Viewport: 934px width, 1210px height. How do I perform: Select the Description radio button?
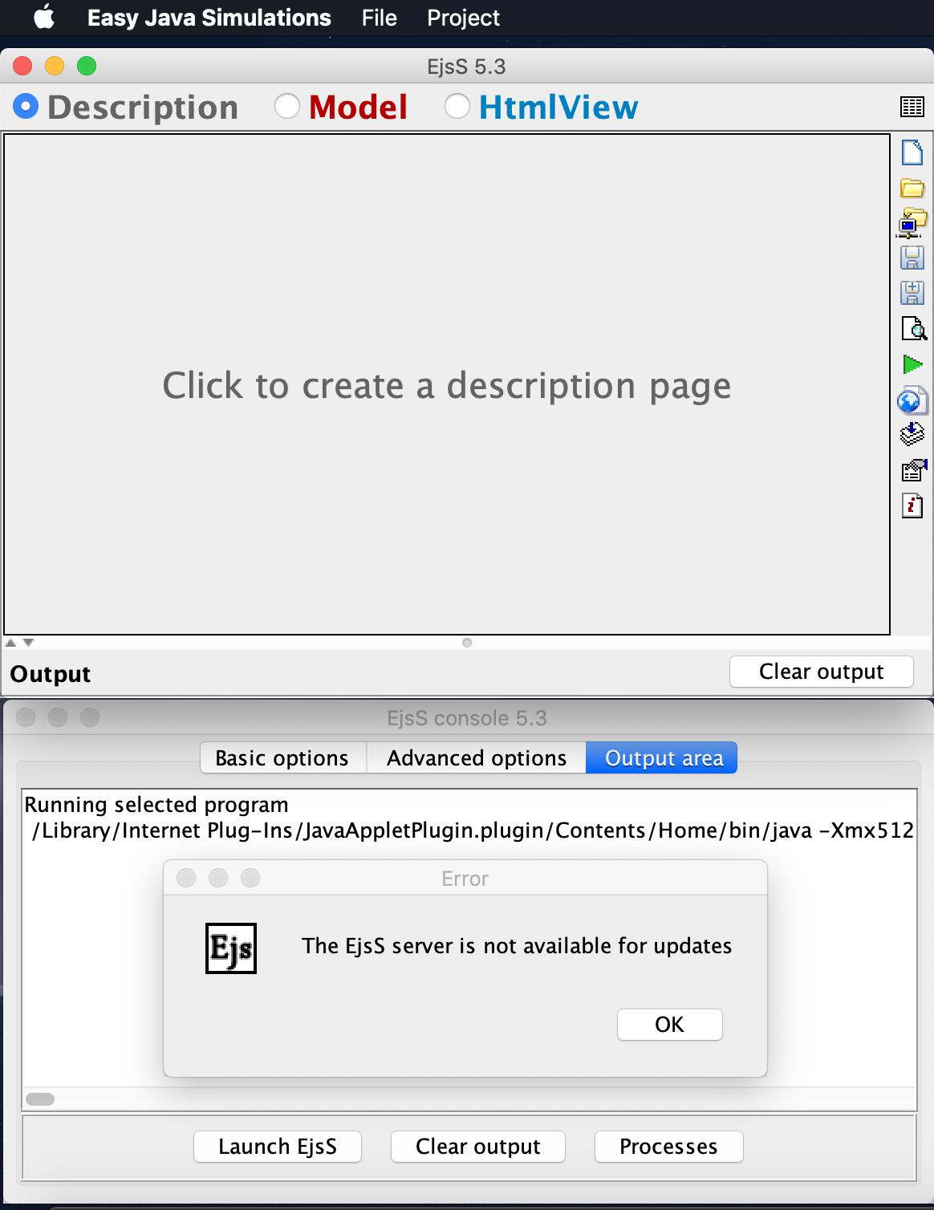26,106
